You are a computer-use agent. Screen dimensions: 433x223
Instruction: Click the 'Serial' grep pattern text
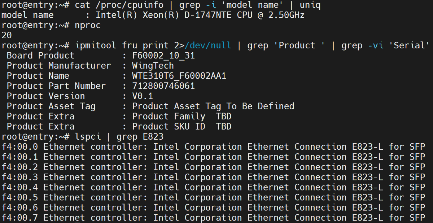point(410,45)
